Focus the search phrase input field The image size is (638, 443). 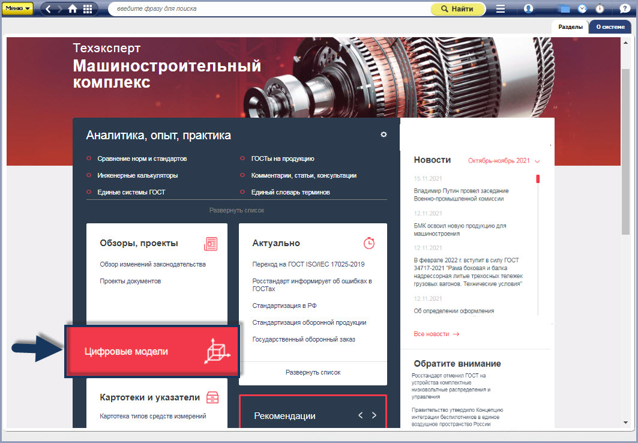click(x=268, y=8)
